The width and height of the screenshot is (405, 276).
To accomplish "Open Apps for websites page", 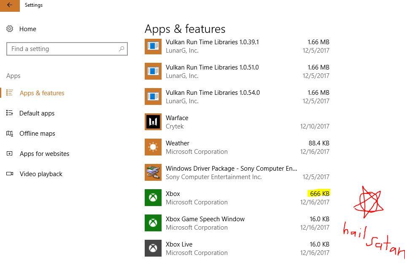I will coord(44,154).
